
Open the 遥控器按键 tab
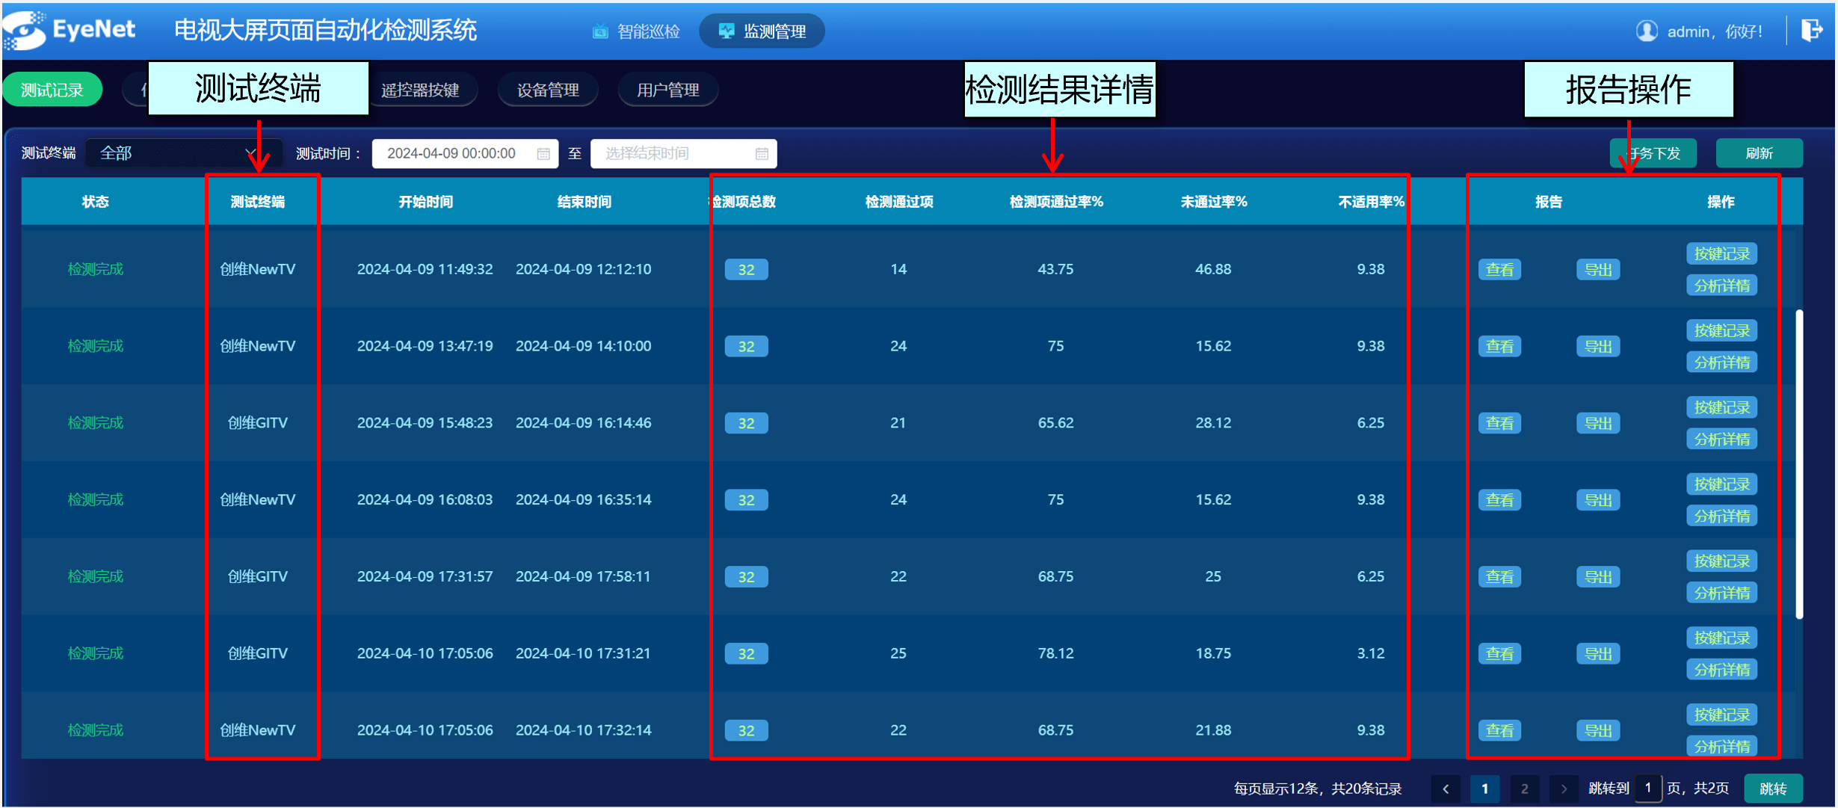click(x=421, y=90)
